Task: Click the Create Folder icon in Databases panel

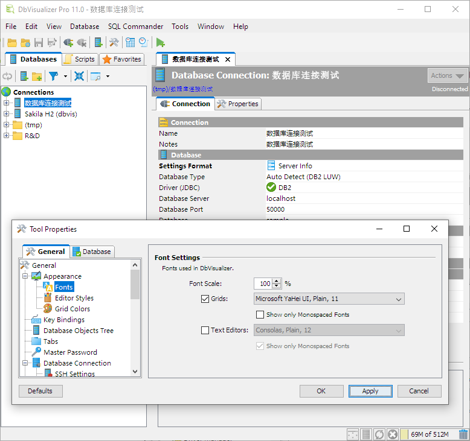Action: 37,76
